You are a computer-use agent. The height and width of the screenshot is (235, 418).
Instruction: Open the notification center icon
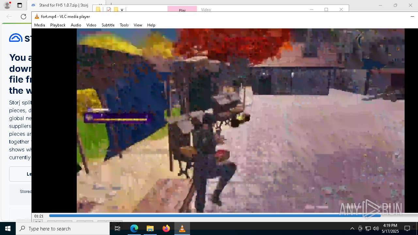pyautogui.click(x=407, y=228)
